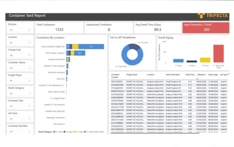Select the red 7+ Days bar in Dwell Aging
234x147 pixels.
pyautogui.click(x=218, y=54)
